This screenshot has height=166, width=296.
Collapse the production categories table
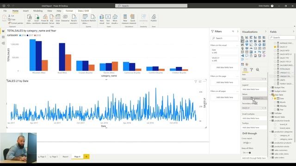(x=270, y=132)
